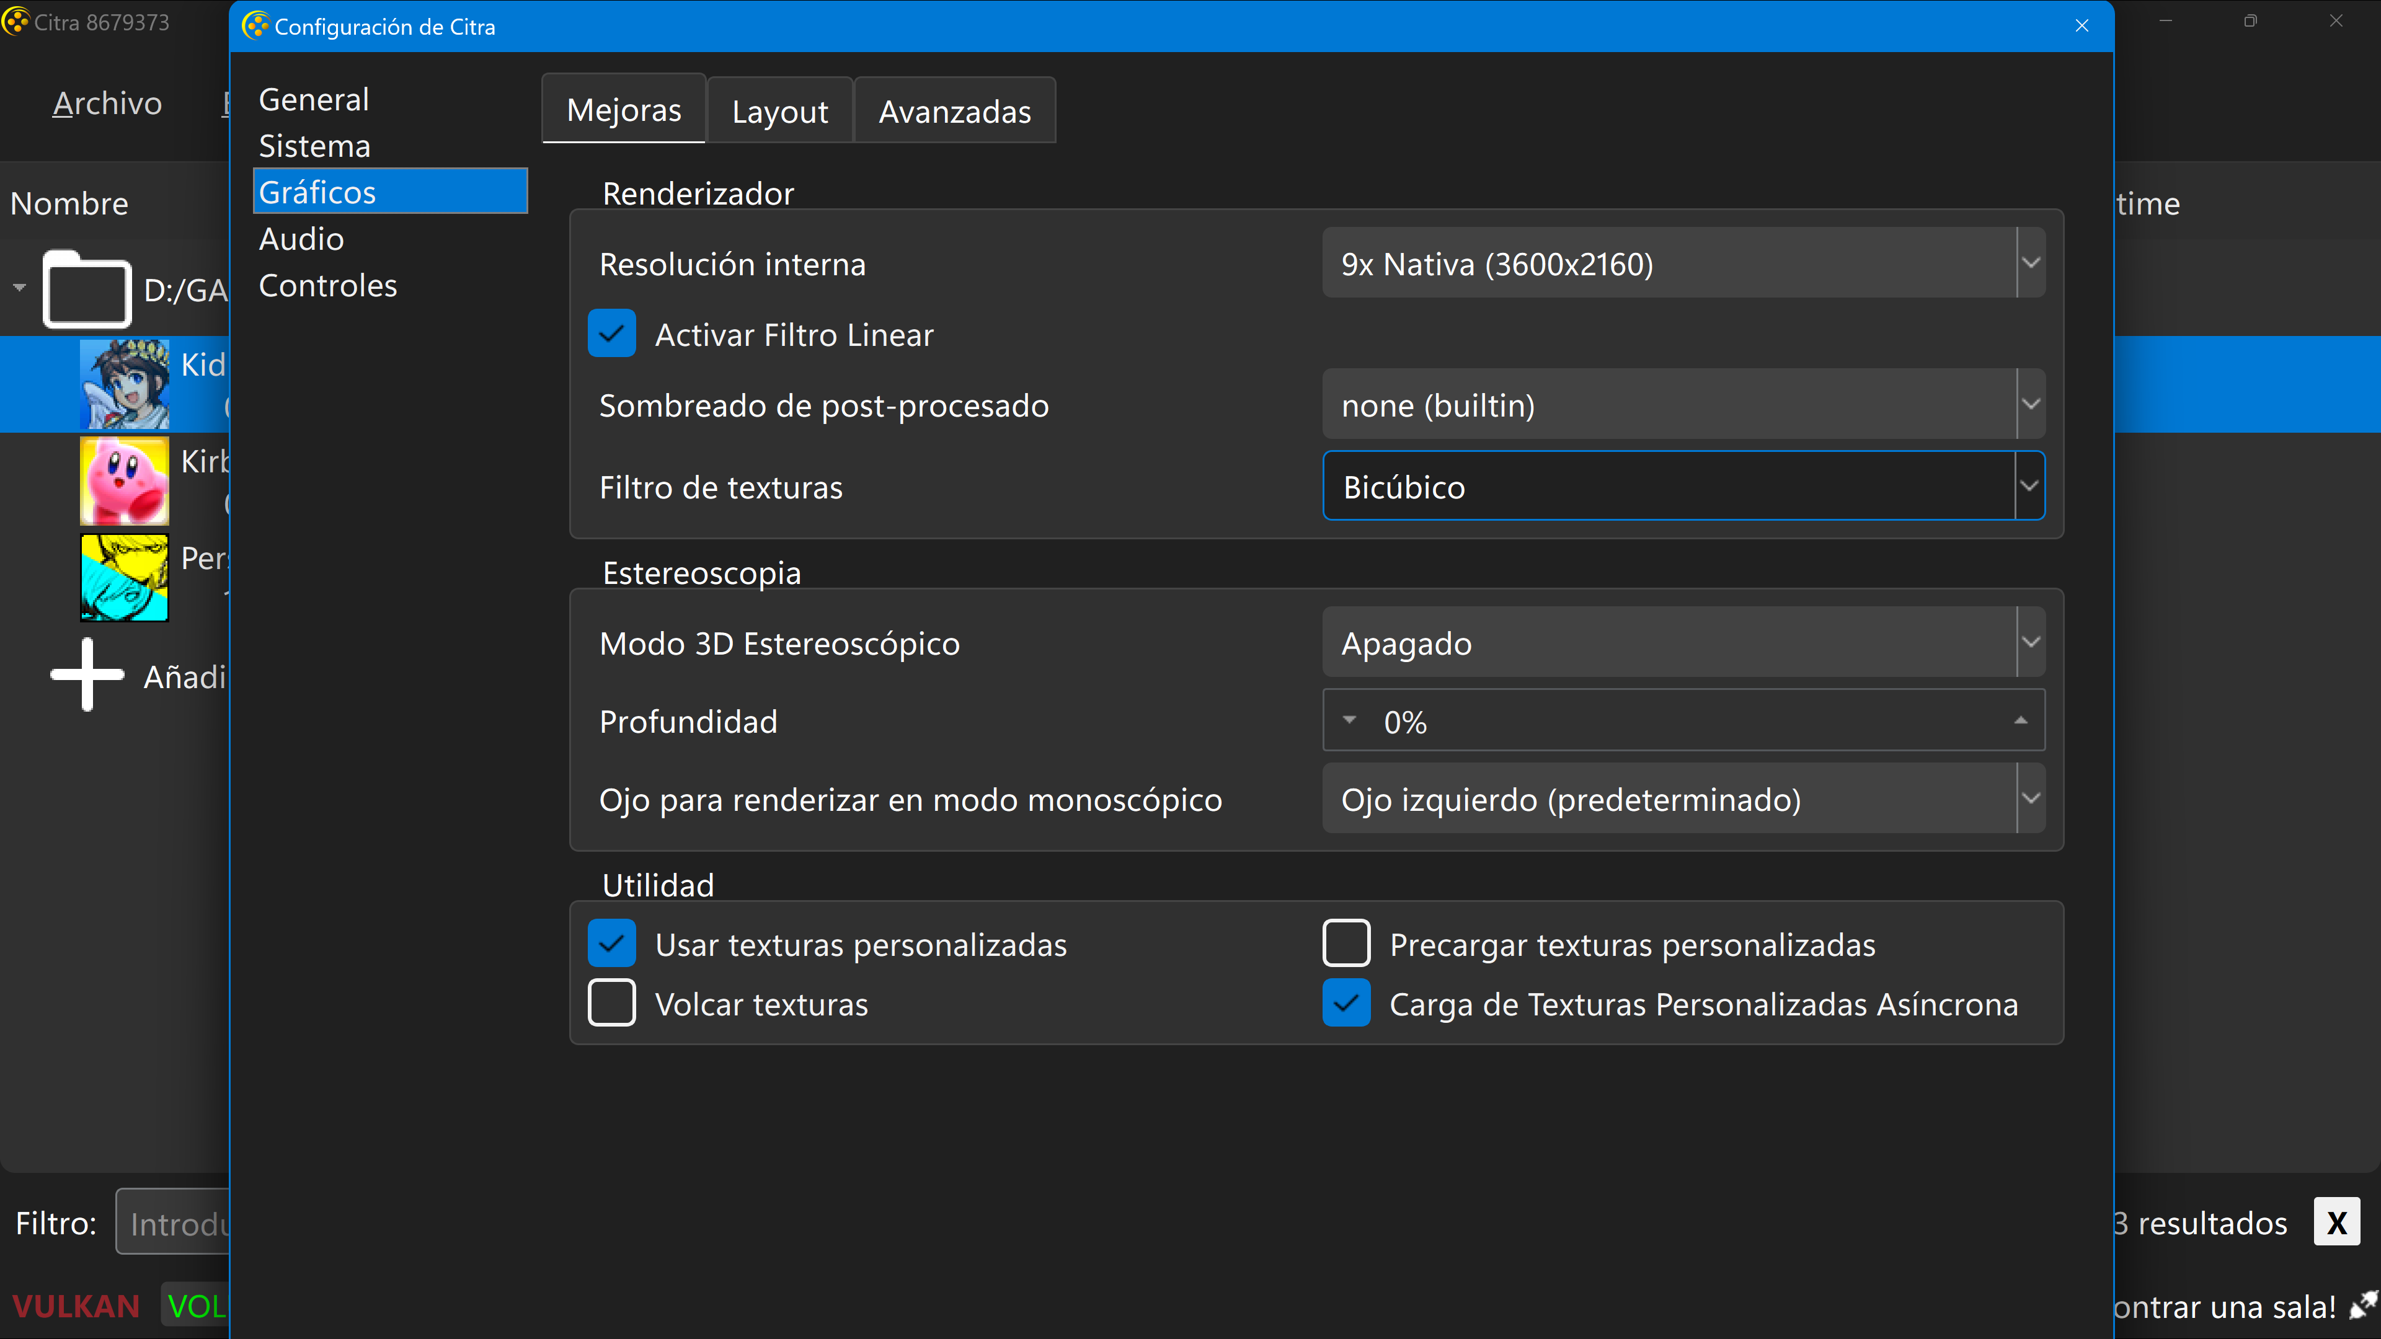Click the X button beside results count

click(2336, 1222)
